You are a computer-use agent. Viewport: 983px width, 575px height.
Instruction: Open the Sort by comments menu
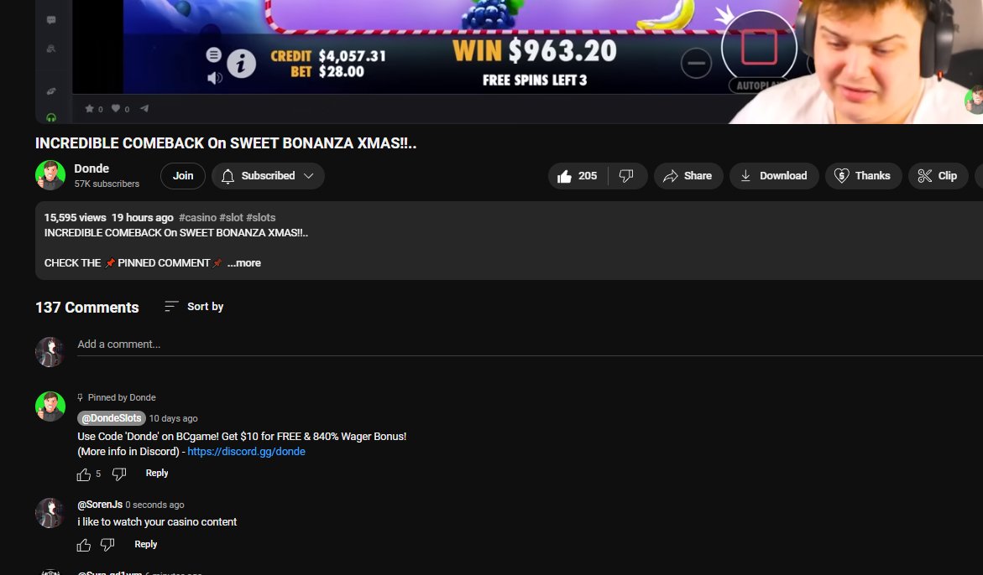194,307
